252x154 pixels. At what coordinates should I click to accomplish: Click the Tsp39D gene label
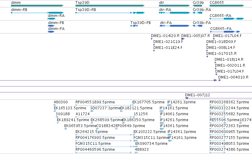pyautogui.click(x=82, y=3)
